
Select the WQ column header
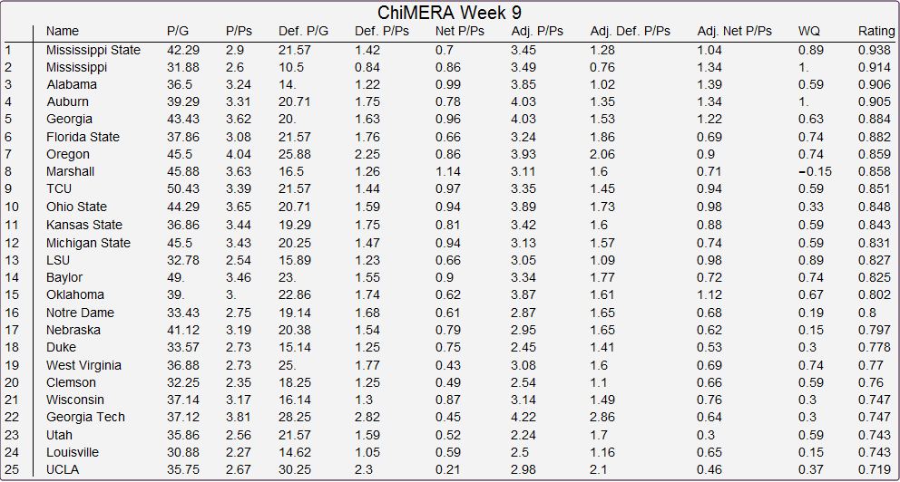coord(809,31)
